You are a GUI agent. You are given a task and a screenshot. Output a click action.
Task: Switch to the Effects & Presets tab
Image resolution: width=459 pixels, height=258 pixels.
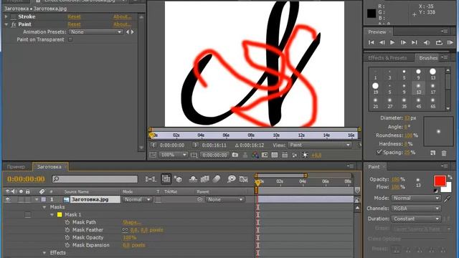click(x=387, y=58)
